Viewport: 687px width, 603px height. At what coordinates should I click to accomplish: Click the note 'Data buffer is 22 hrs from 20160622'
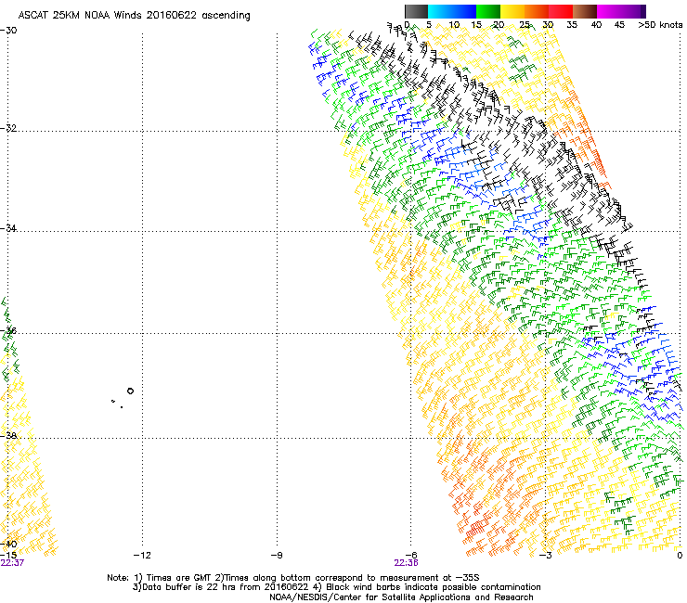tap(225, 587)
